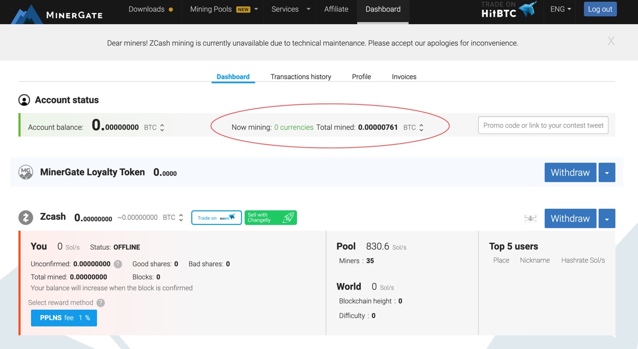Click the Hashrate Sol/s column header
This screenshot has width=638, height=349.
point(583,260)
